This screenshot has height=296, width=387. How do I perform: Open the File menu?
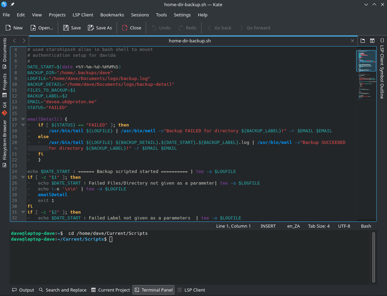6,15
